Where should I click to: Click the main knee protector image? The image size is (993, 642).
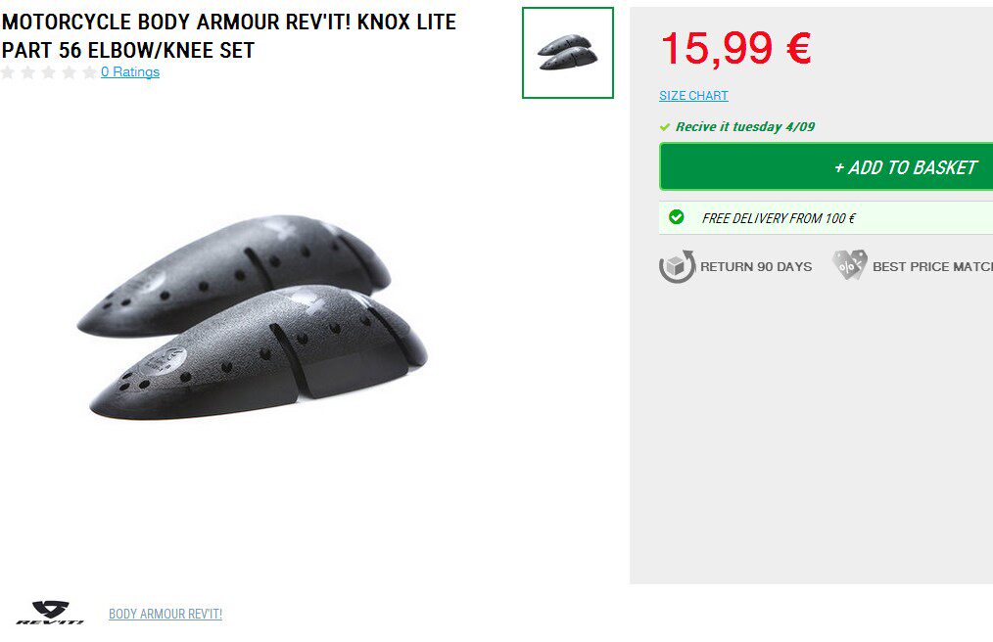pos(252,316)
